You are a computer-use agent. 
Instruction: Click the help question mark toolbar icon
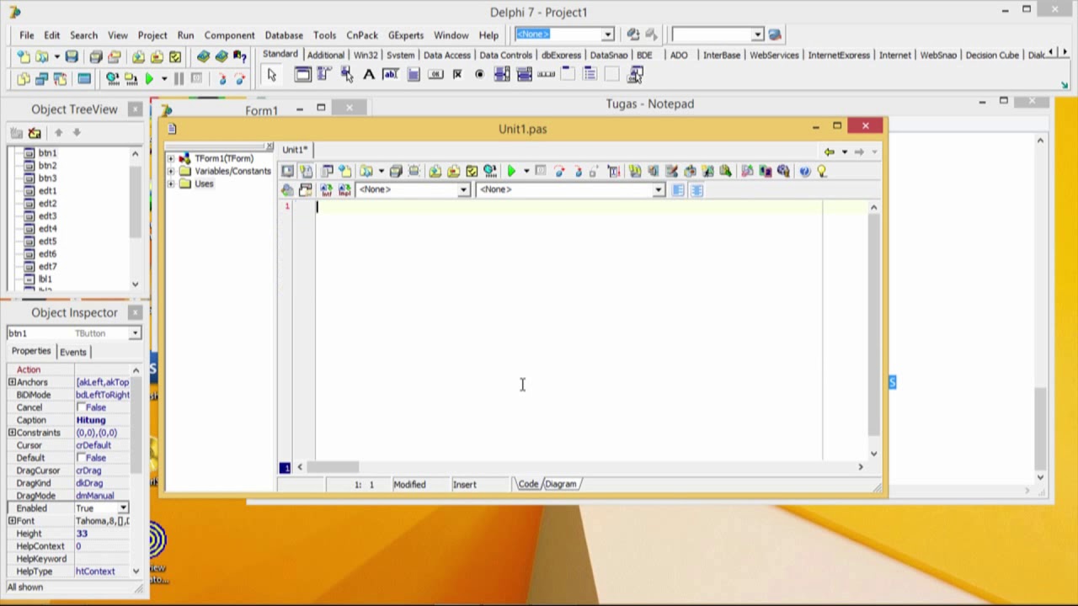(240, 56)
